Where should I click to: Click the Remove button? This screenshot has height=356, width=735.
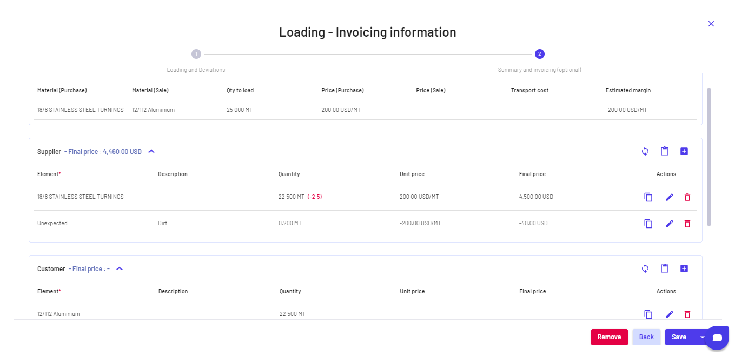610,337
